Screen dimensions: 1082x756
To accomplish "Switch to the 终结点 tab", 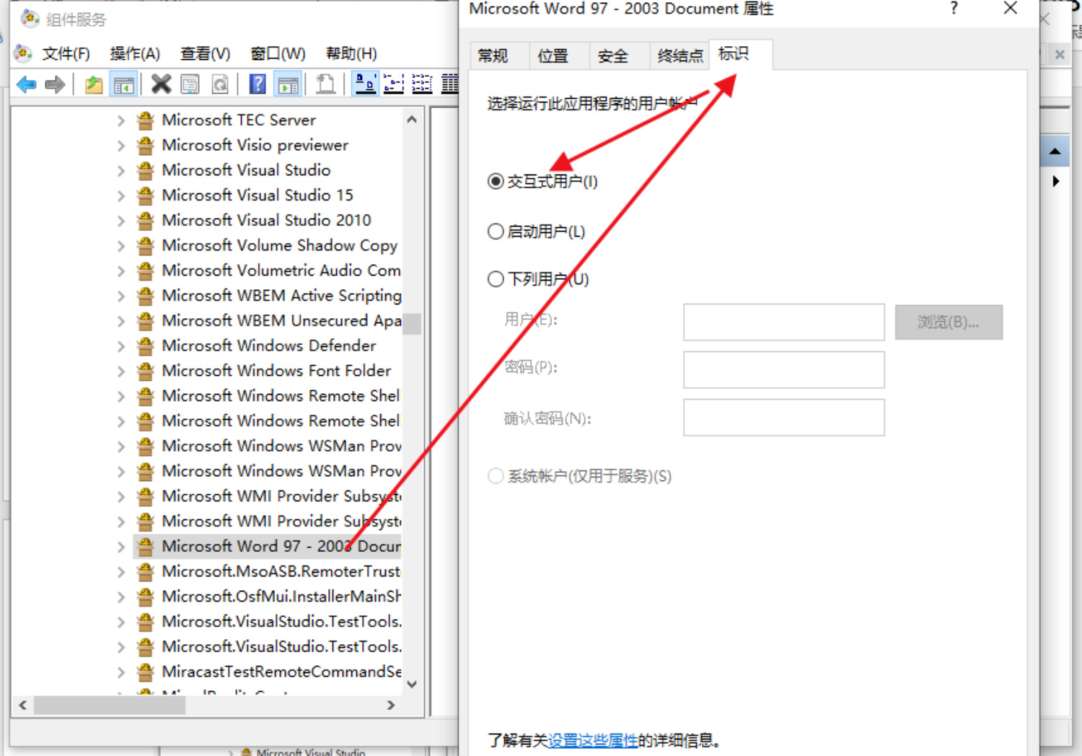I will point(679,56).
